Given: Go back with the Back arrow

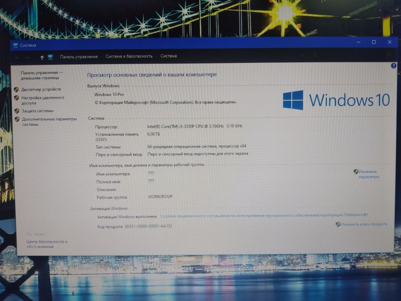Looking at the screenshot, I should 17,58.
